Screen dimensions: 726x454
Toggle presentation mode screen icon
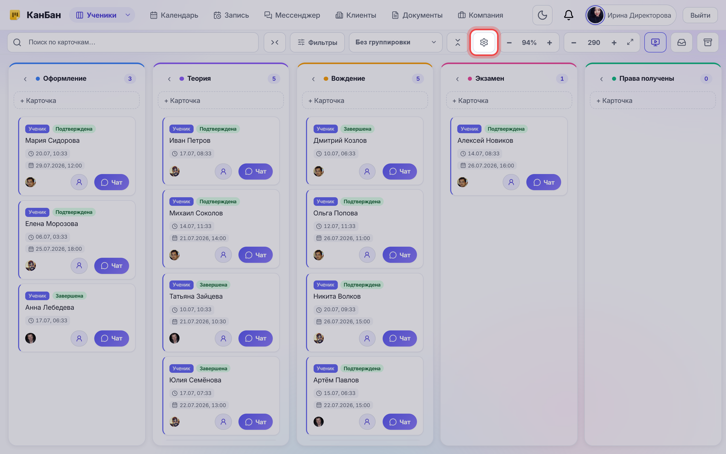[655, 42]
